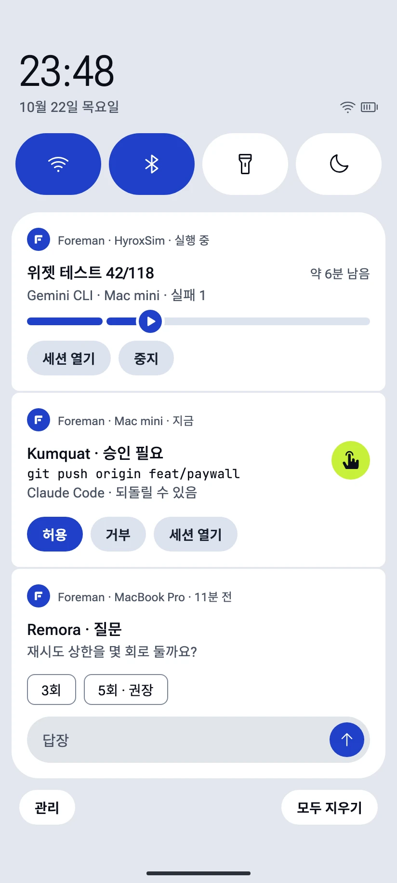The width and height of the screenshot is (397, 883).
Task: Click the play marker on the test progress bar
Action: point(150,321)
